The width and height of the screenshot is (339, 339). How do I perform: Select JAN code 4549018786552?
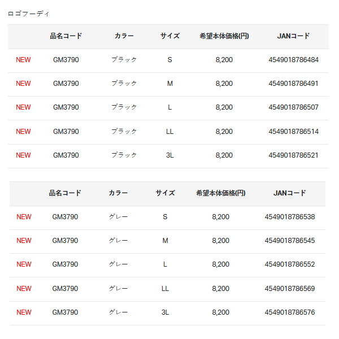[290, 264]
